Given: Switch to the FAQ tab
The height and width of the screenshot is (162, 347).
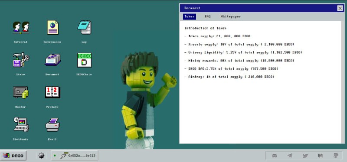Looking at the screenshot, I should point(208,16).
